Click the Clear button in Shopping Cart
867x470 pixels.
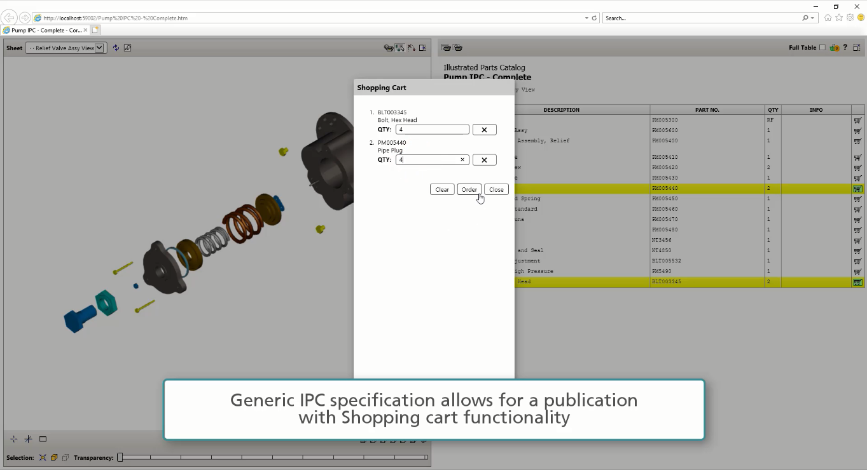pyautogui.click(x=442, y=189)
